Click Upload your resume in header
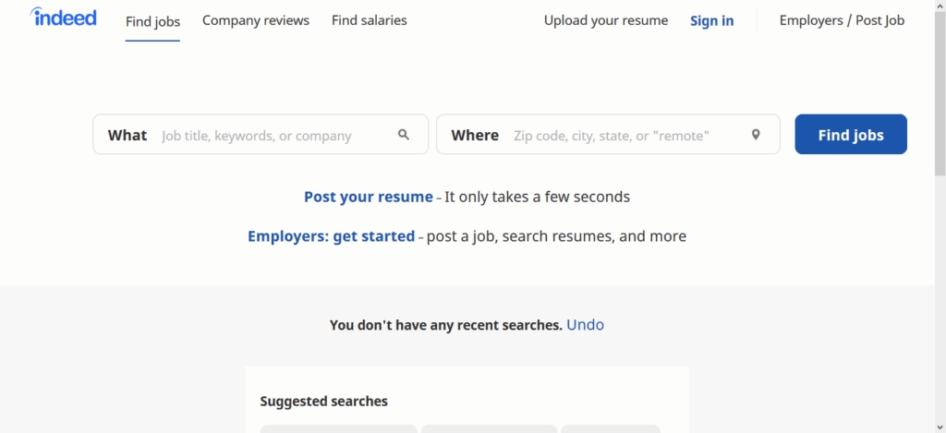Screen dimensions: 946x433 605,20
